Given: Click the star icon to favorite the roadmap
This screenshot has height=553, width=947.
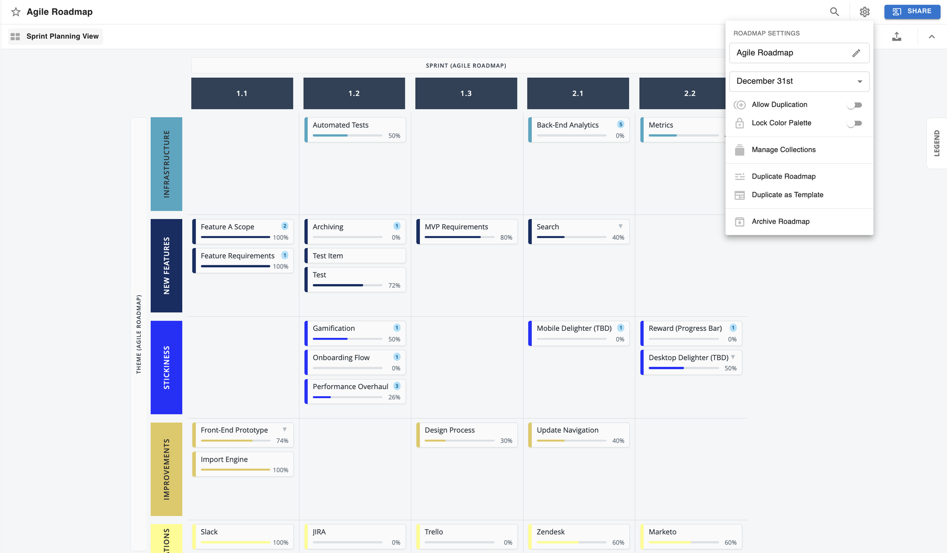Looking at the screenshot, I should [x=16, y=12].
